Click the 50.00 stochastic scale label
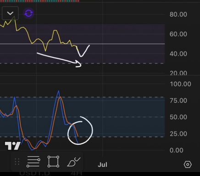Screen dimensions: 200x176 click(178, 117)
